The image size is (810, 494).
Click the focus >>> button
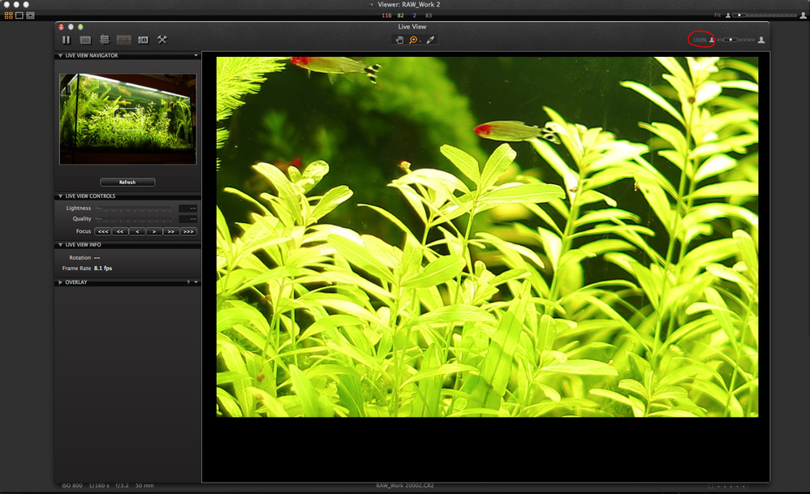tap(188, 231)
